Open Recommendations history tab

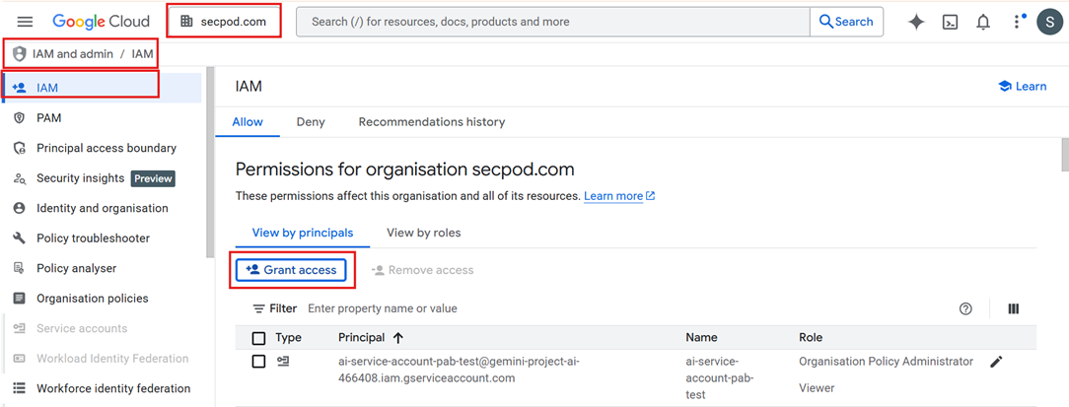click(x=431, y=122)
